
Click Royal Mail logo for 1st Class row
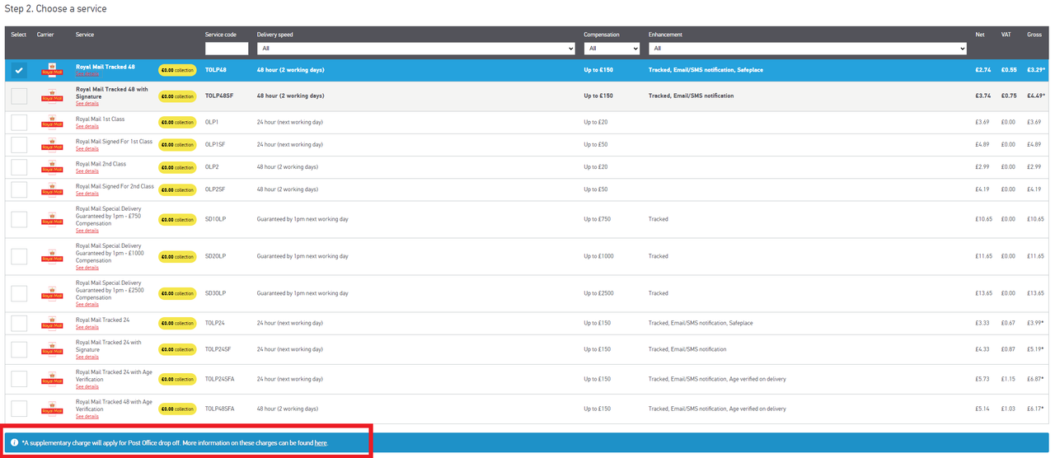[52, 122]
